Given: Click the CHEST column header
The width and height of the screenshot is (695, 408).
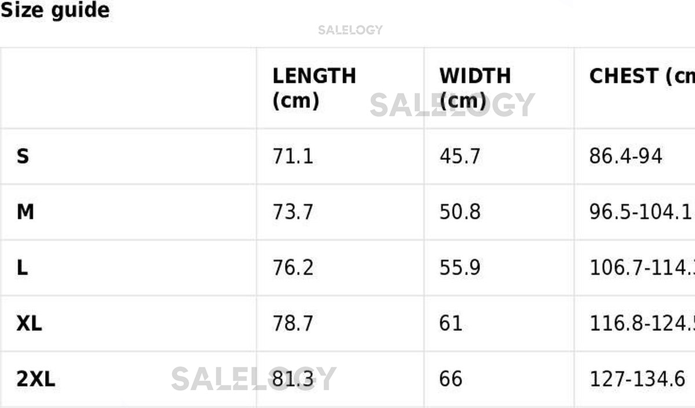Looking at the screenshot, I should [641, 76].
